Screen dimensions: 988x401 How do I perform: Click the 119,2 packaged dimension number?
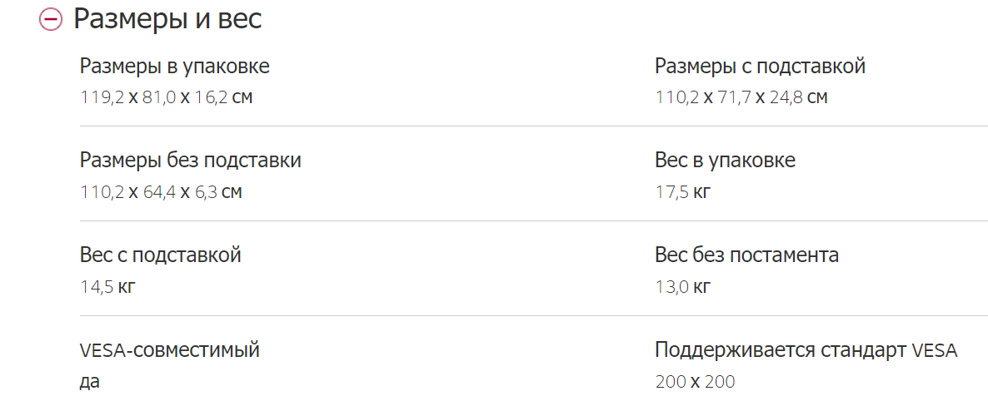(x=102, y=98)
